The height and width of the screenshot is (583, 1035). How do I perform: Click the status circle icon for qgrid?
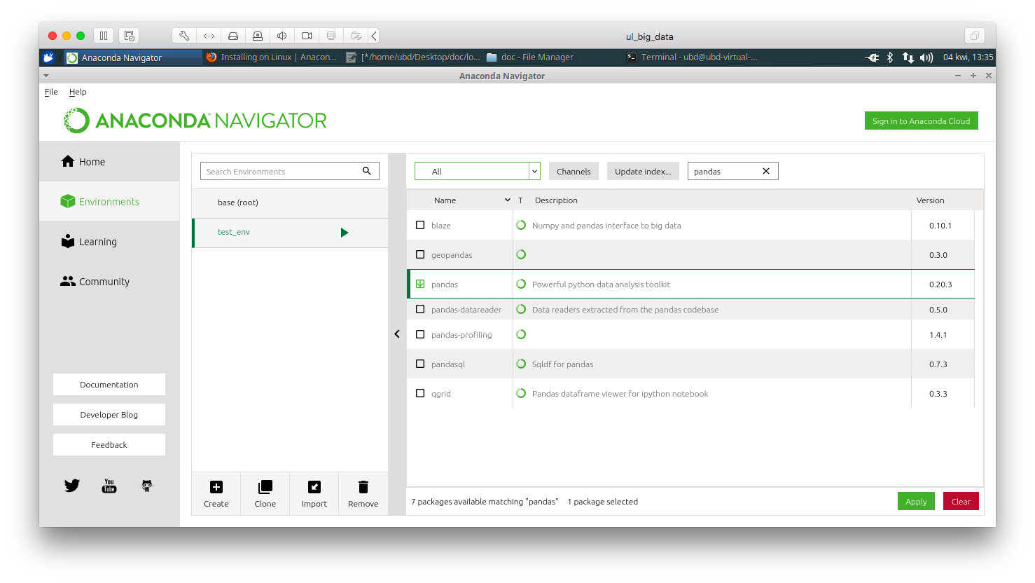tap(521, 393)
